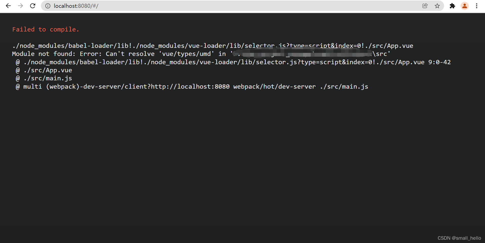Open the browser profile menu

(x=465, y=6)
